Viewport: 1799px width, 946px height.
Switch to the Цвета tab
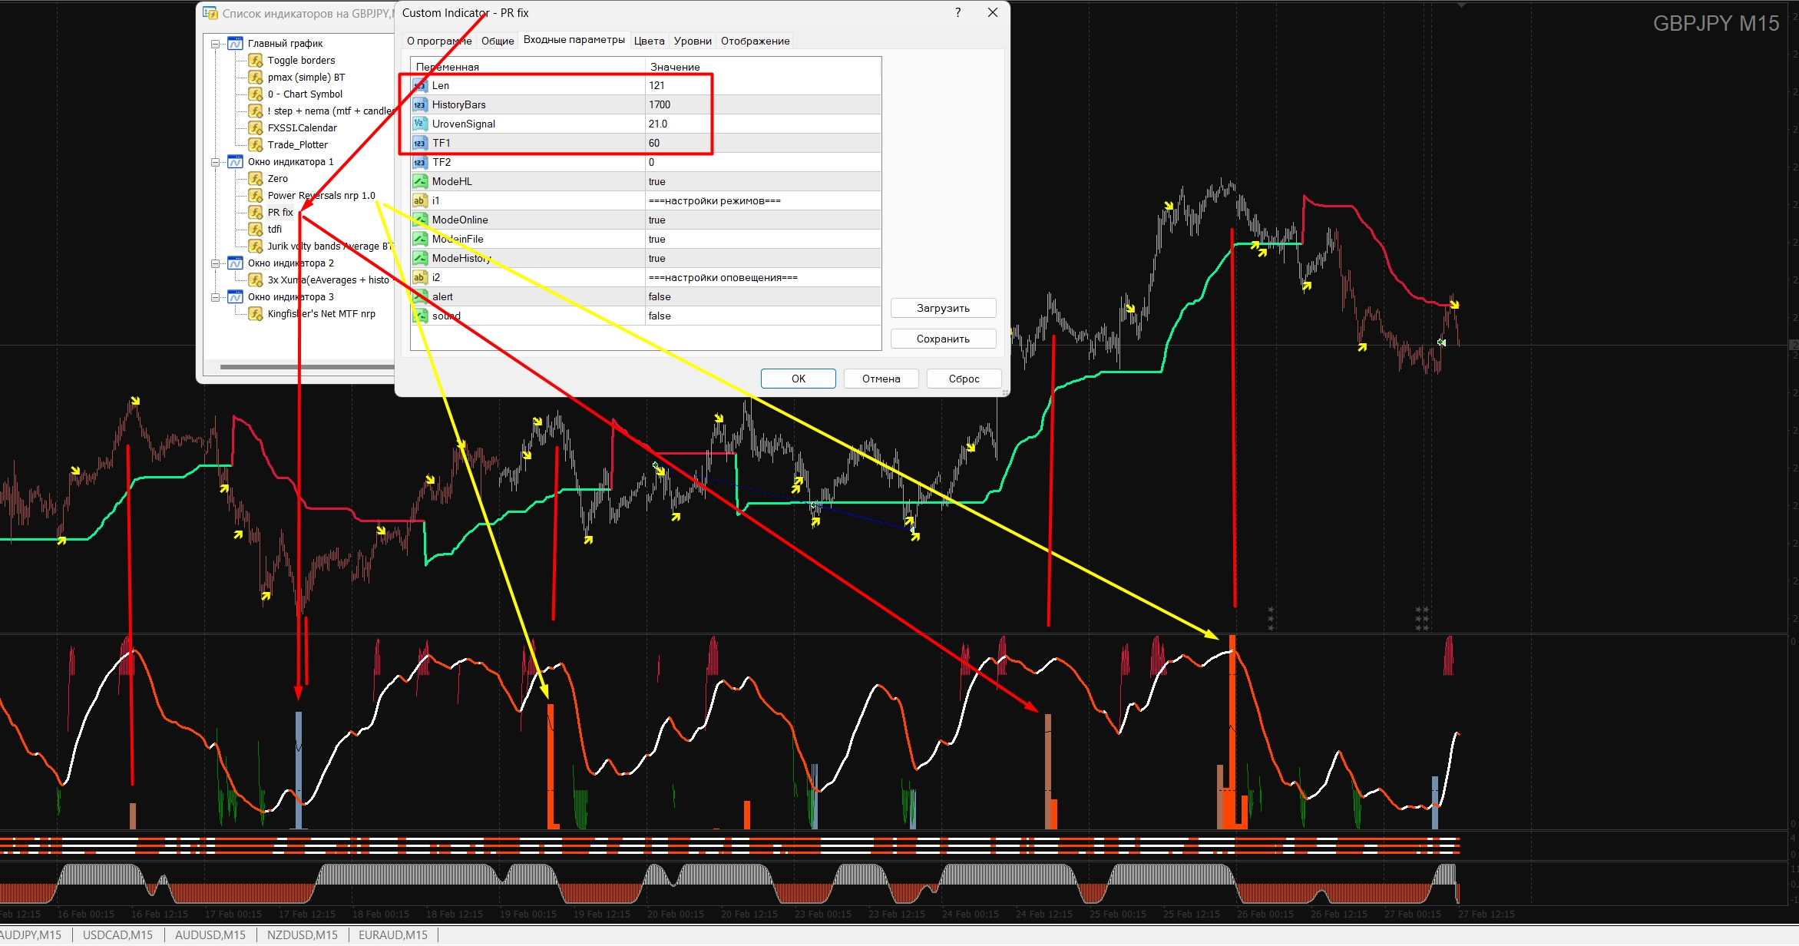coord(649,41)
